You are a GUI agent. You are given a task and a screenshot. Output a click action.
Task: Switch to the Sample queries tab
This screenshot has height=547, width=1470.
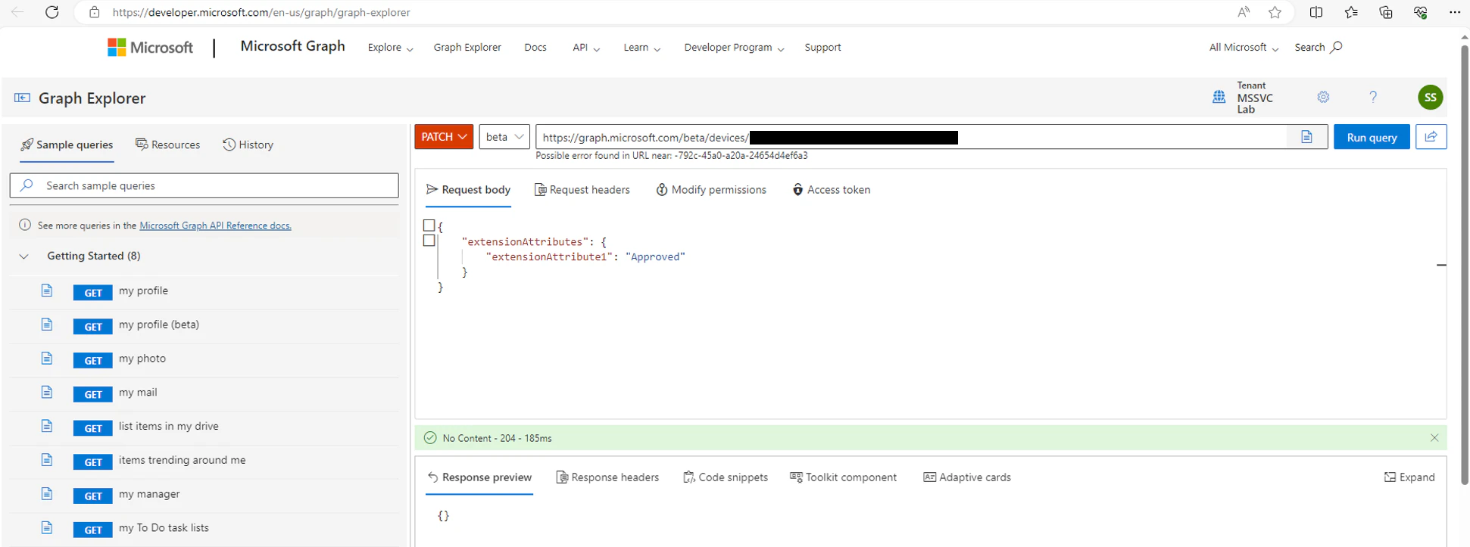(67, 145)
